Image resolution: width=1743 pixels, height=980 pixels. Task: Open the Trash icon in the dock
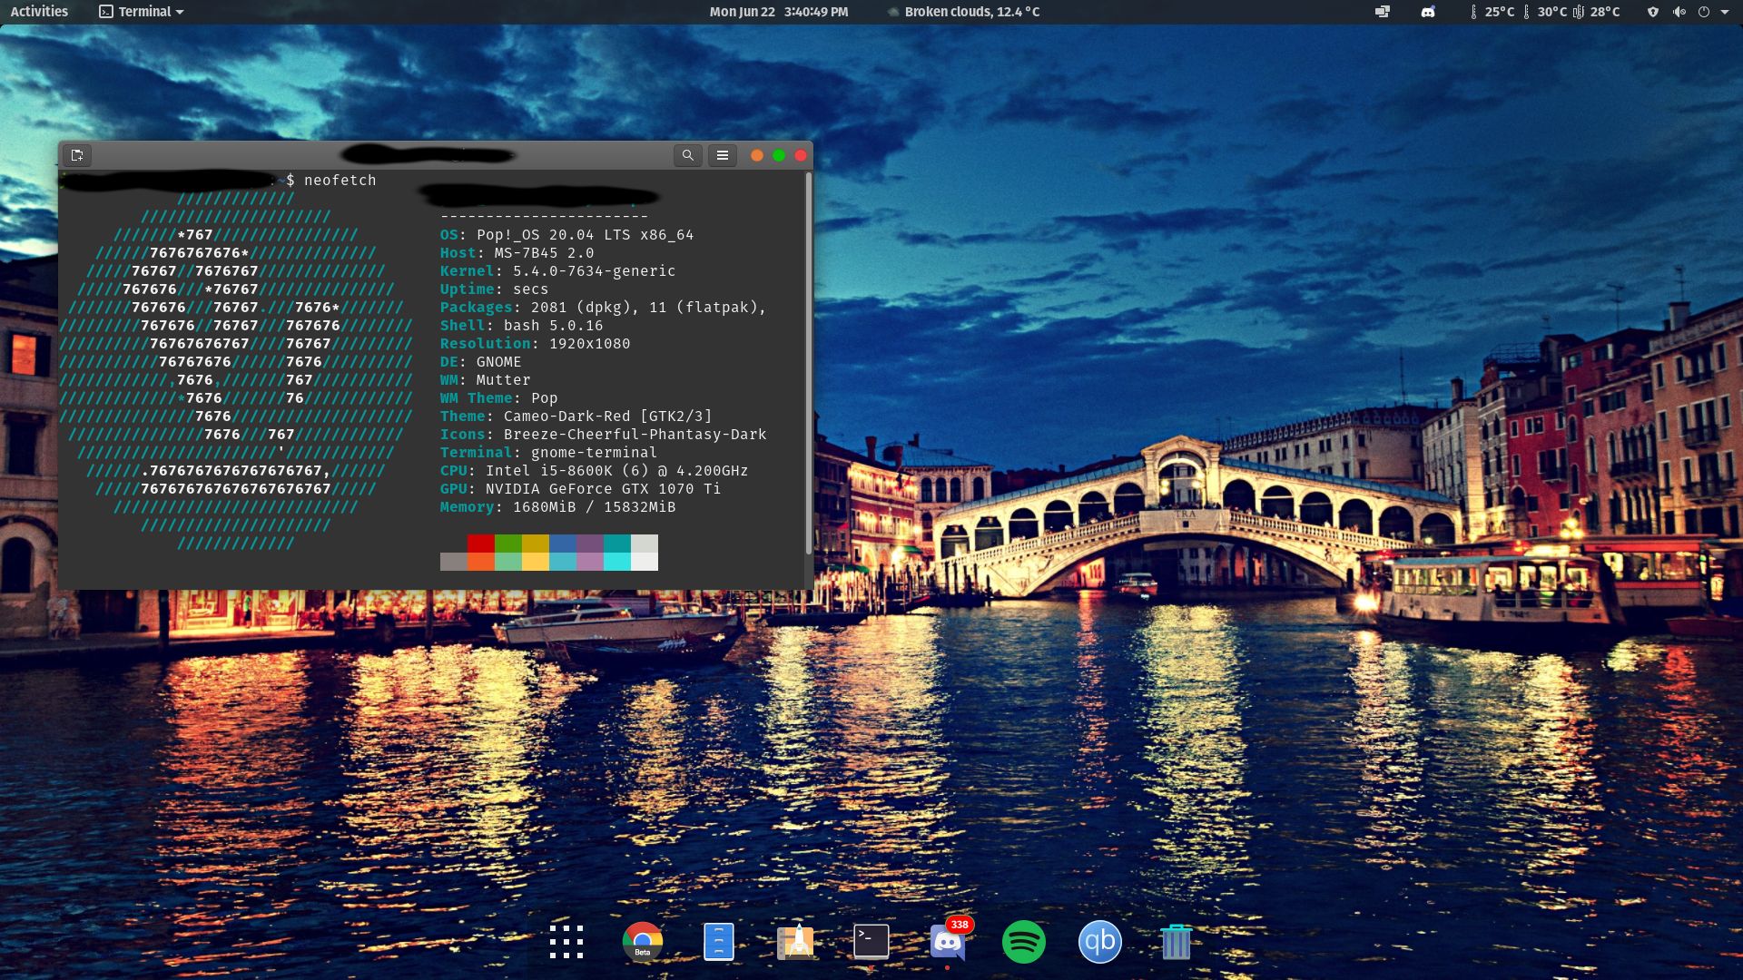(x=1176, y=942)
